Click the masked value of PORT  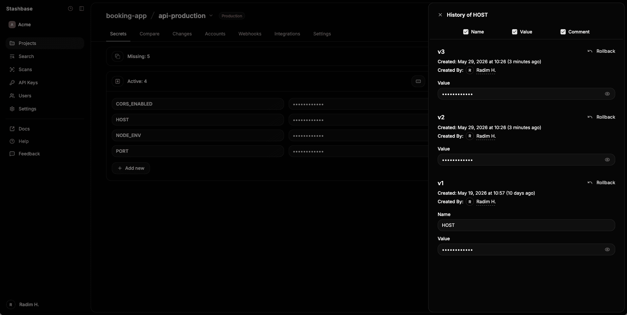click(x=358, y=151)
